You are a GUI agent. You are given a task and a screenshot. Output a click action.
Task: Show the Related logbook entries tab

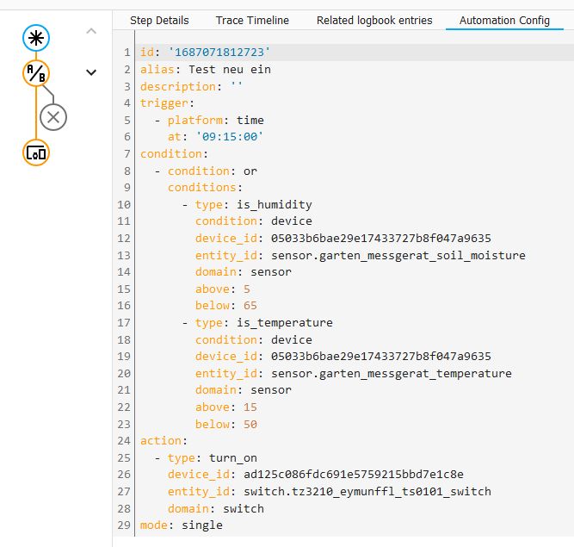(x=374, y=20)
